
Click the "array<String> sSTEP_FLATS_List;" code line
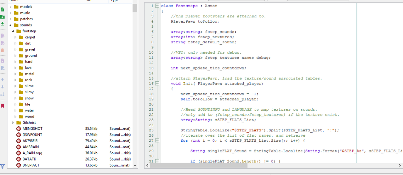(x=218, y=120)
